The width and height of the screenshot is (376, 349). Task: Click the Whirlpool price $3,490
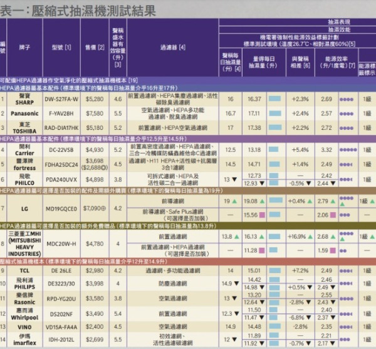[x=93, y=314]
